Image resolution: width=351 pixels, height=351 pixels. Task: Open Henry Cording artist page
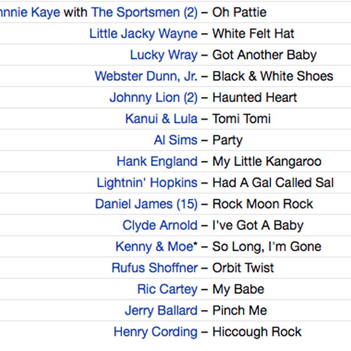(156, 332)
